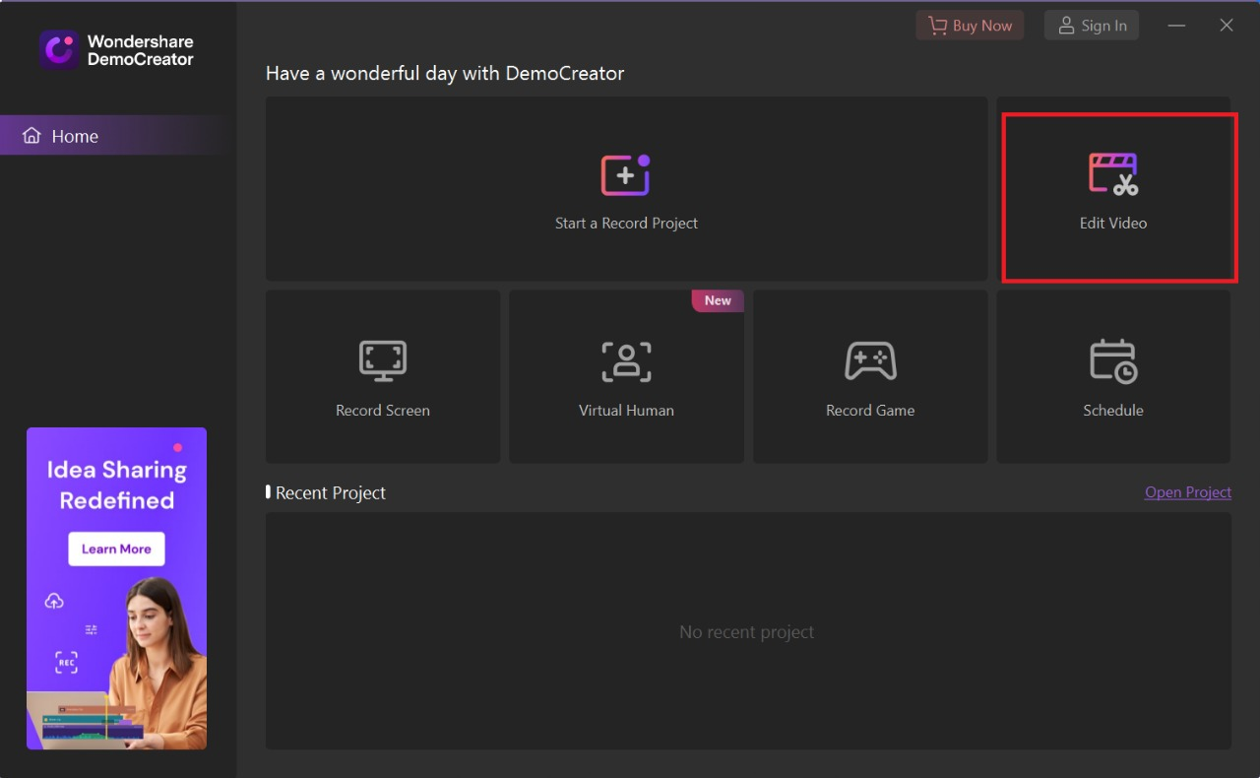Screen dimensions: 1260x778
Task: Click the REC icon in the banner
Action: (x=66, y=663)
